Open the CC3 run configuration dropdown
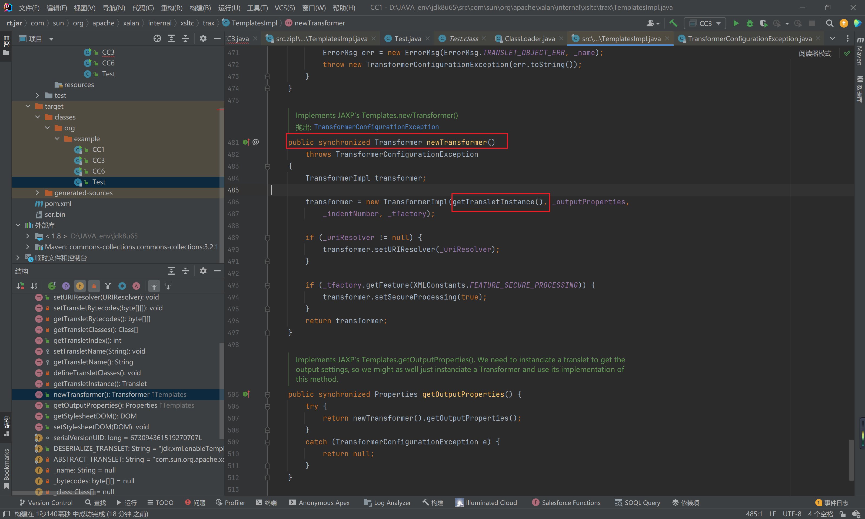This screenshot has height=519, width=865. [x=705, y=23]
